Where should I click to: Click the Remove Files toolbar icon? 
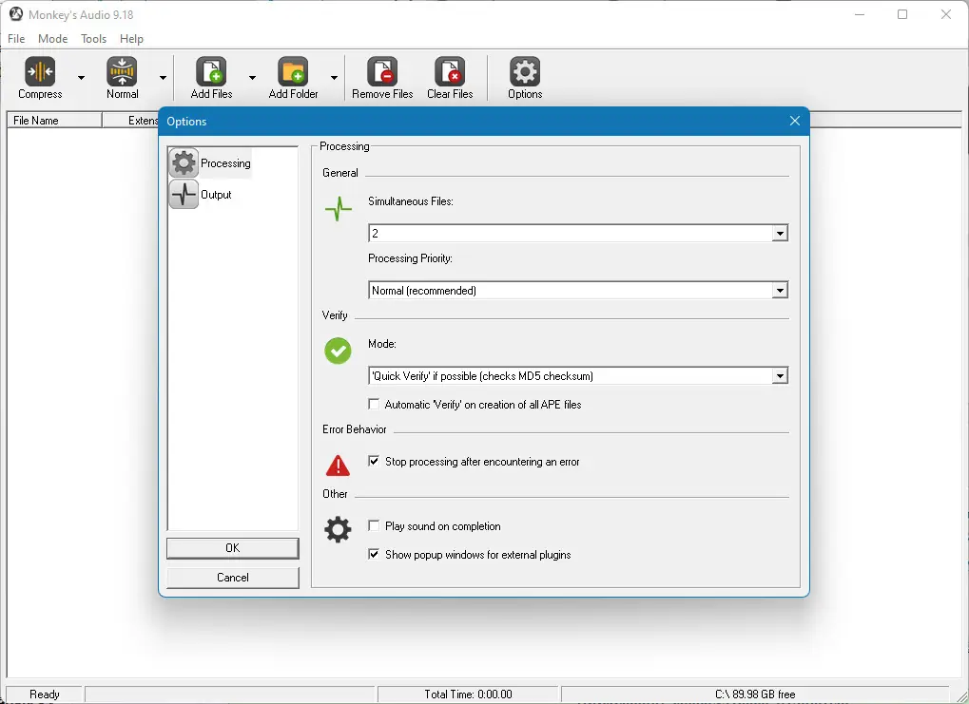(382, 71)
